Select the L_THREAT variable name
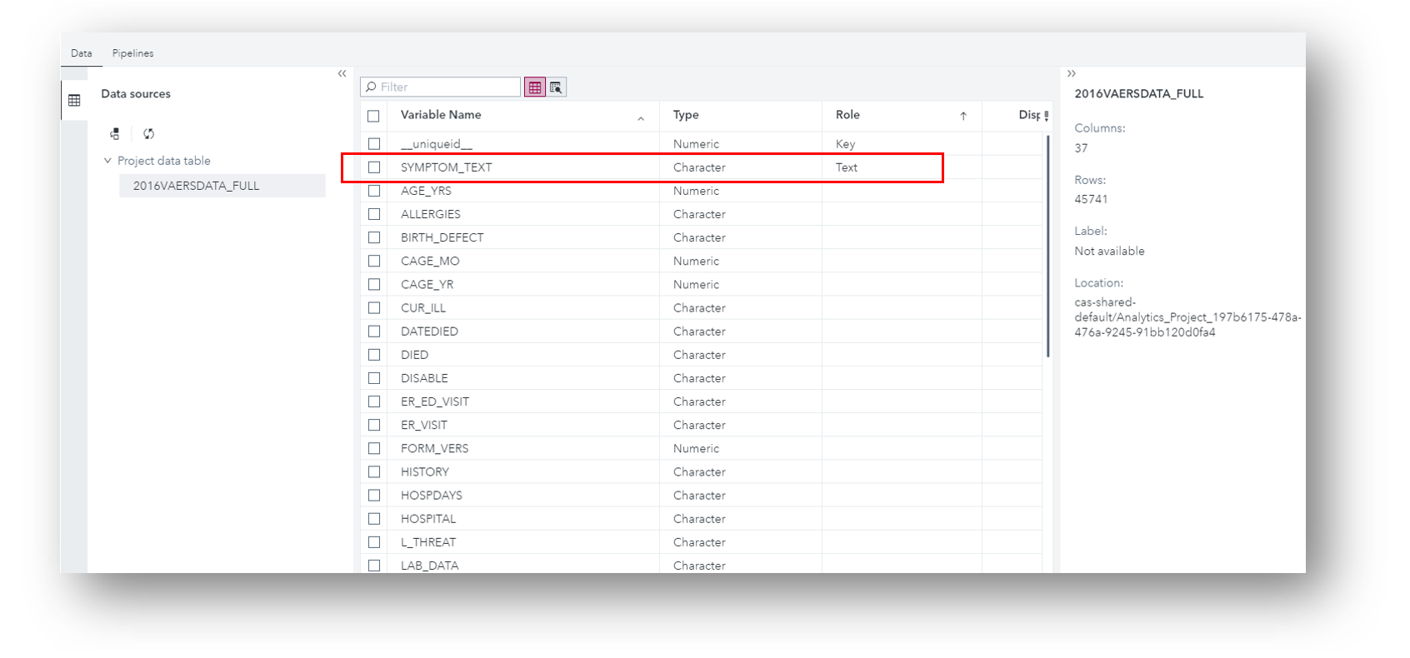Image resolution: width=1410 pixels, height=658 pixels. pyautogui.click(x=428, y=542)
